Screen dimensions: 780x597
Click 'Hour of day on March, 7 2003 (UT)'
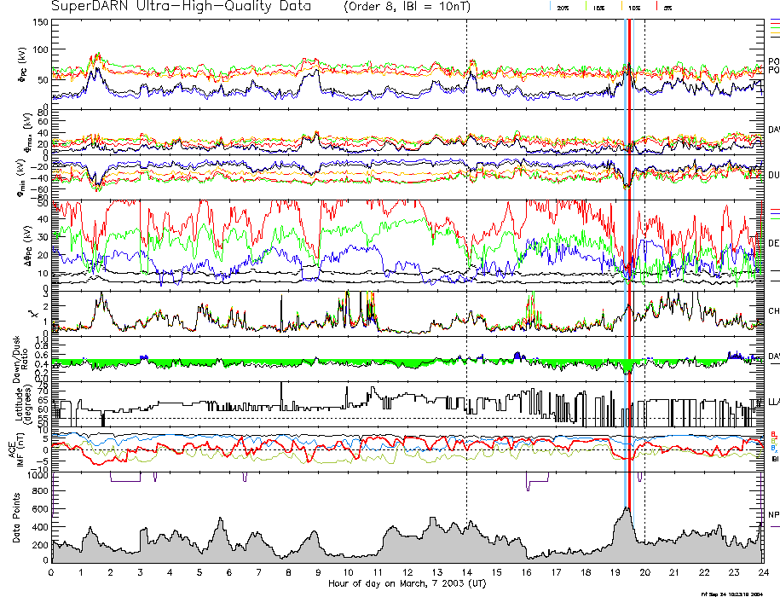tap(407, 583)
